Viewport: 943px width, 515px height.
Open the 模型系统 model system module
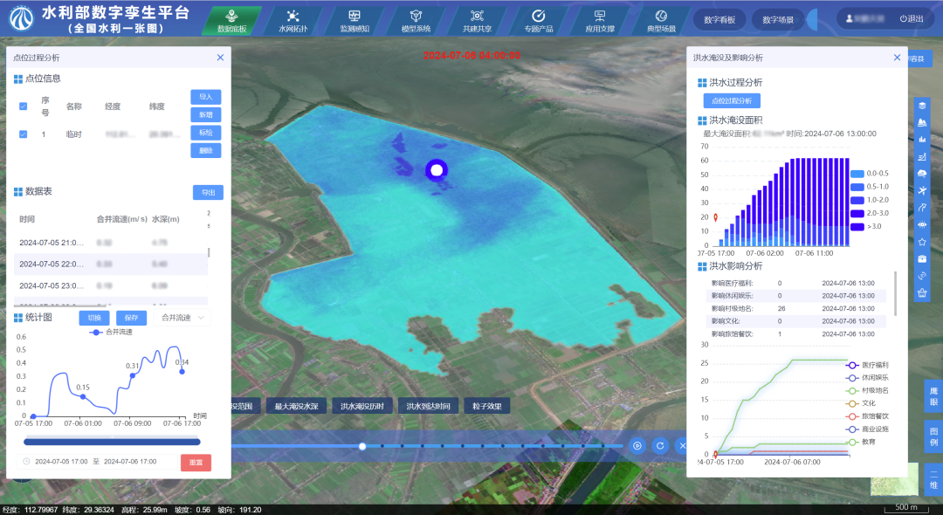tap(416, 20)
